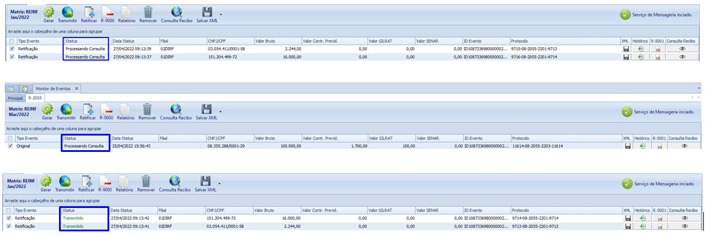Viewport: 705px width, 236px height.
Task: Click Transmitir in the topmost Jan/2022 toolbar
Action: [x=68, y=14]
